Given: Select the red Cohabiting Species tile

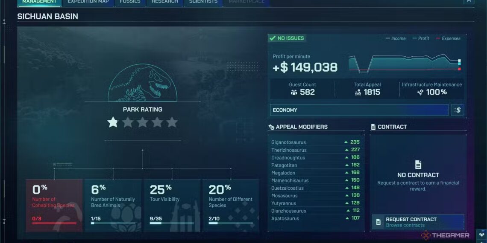Looking at the screenshot, I should click(54, 205).
